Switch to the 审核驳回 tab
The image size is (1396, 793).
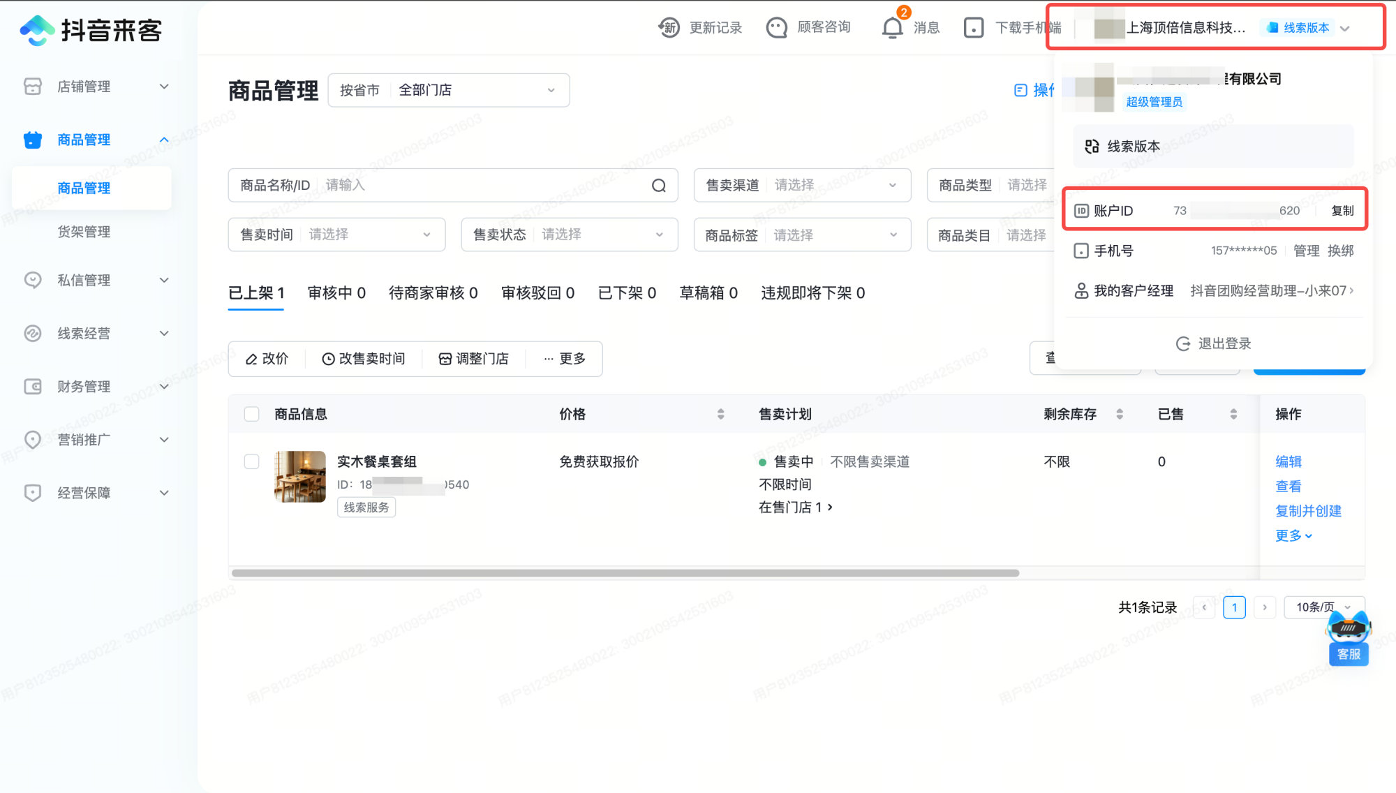537,293
